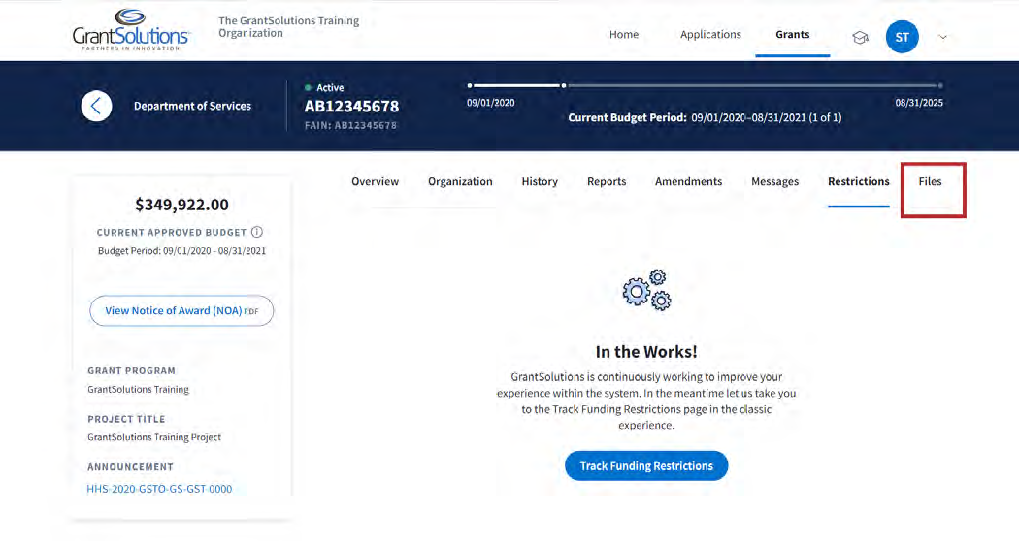The height and width of the screenshot is (541, 1019).
Task: Expand the user account dropdown chevron
Action: click(941, 38)
